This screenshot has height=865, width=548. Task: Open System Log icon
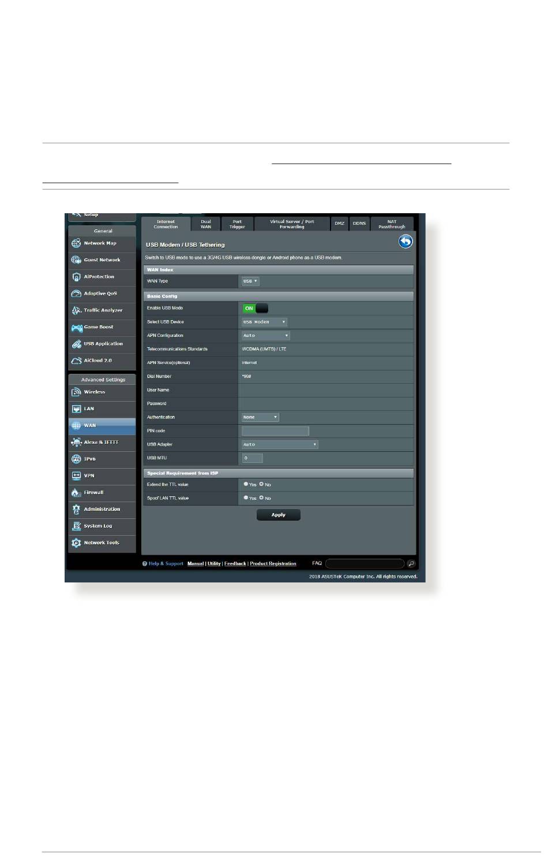[76, 526]
